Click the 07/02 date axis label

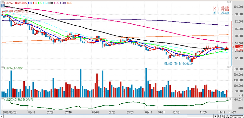pyautogui.click(x=50, y=112)
